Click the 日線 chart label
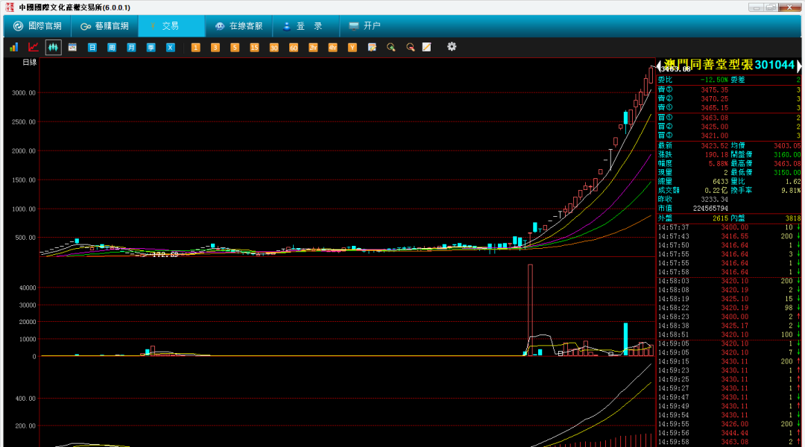Viewport: 805px width, 447px height. point(29,62)
